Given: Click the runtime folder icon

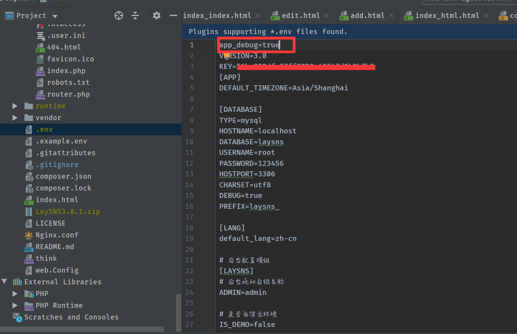Looking at the screenshot, I should [x=29, y=106].
